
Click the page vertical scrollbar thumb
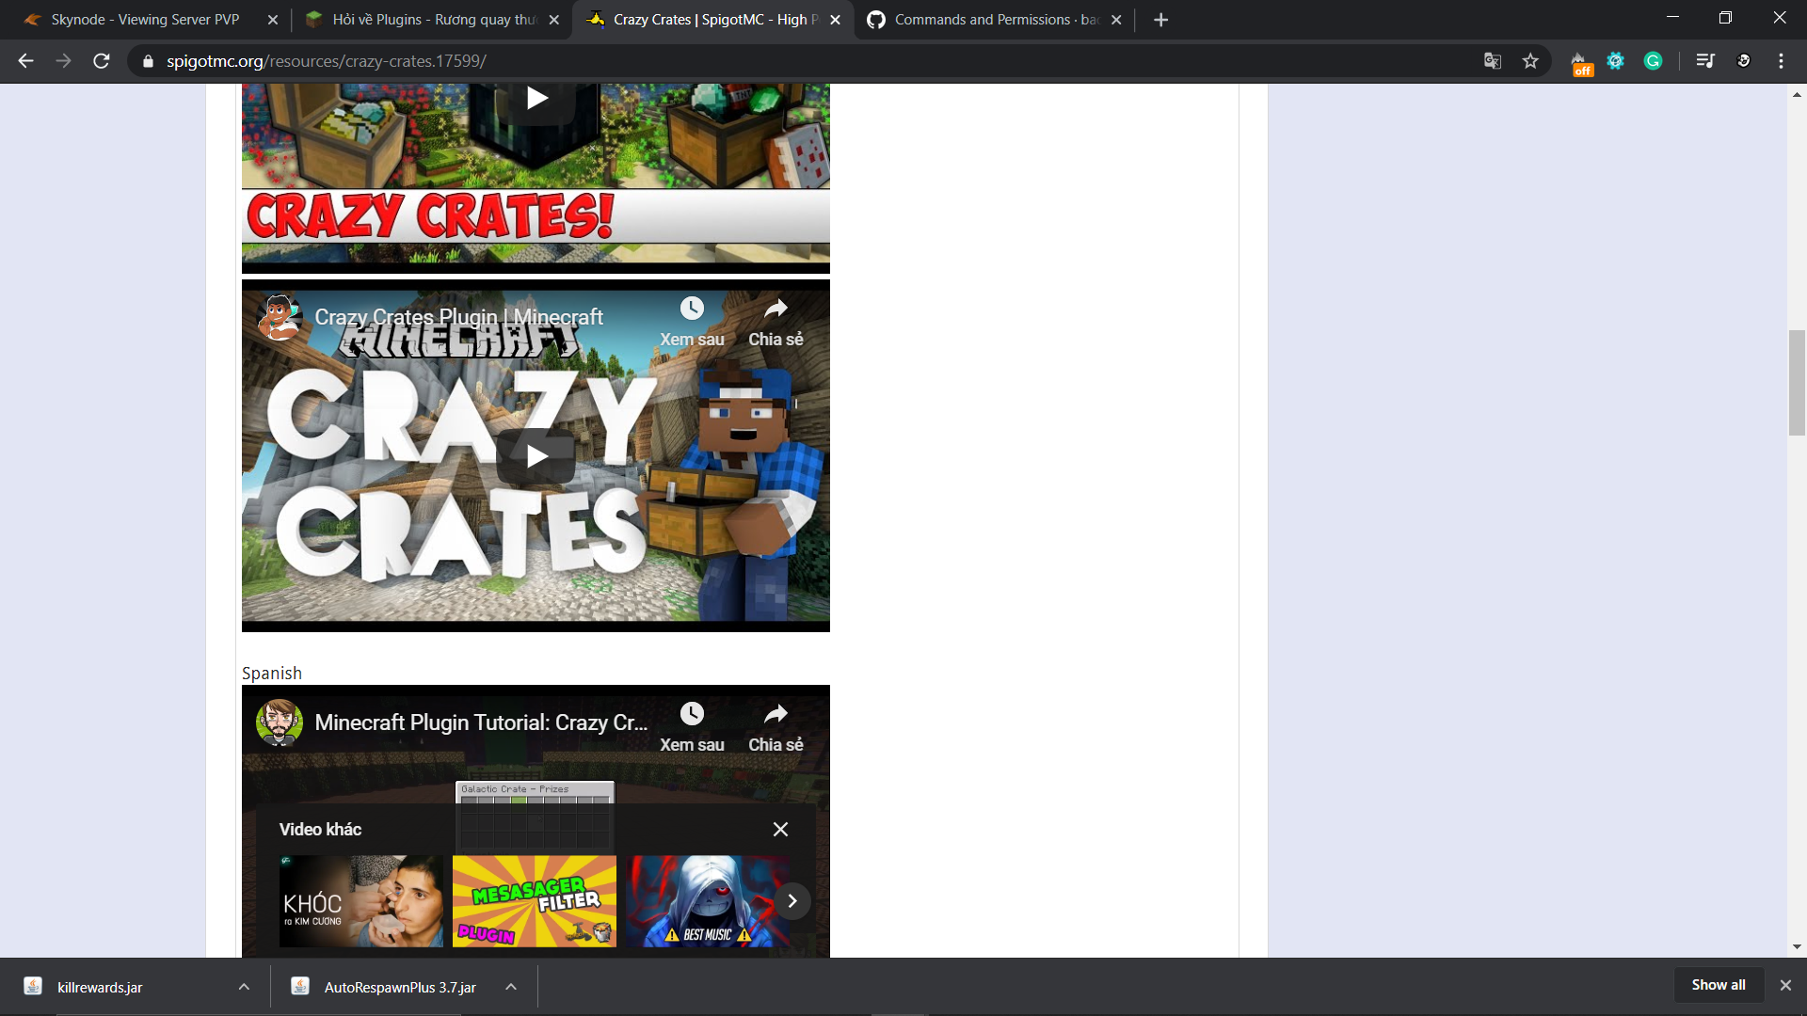click(x=1797, y=383)
